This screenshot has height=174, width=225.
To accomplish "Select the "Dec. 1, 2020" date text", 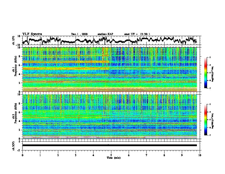I will tap(79, 34).
